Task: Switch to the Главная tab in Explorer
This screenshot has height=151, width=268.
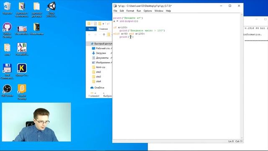Action: 103,29
